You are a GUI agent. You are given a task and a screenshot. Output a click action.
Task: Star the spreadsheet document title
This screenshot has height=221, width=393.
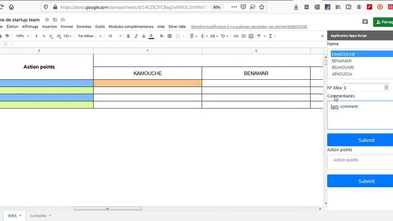[47, 20]
